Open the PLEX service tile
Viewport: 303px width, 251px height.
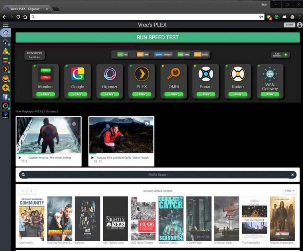point(142,81)
